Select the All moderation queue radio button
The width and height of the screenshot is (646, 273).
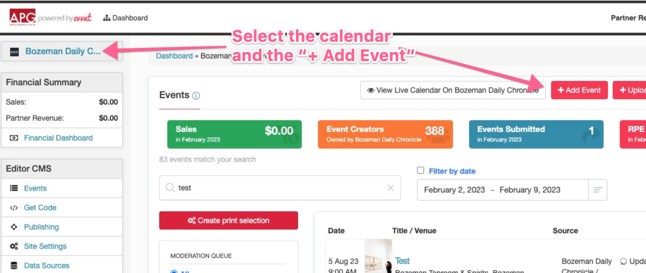174,271
